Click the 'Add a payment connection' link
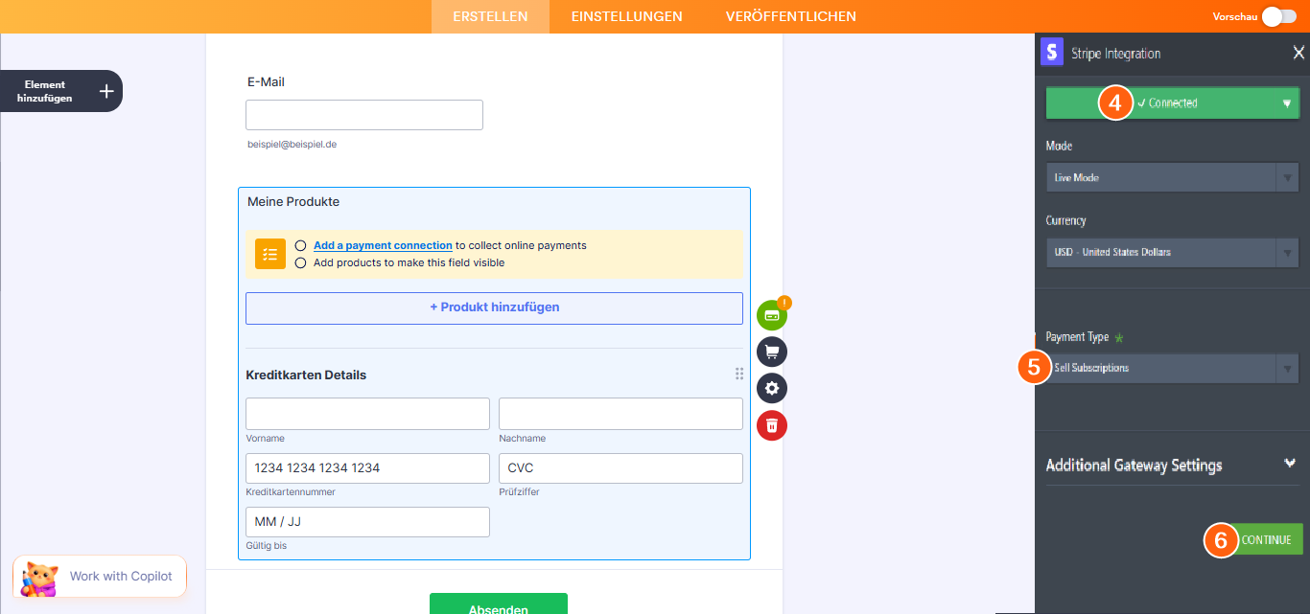Image resolution: width=1310 pixels, height=614 pixels. coord(383,245)
